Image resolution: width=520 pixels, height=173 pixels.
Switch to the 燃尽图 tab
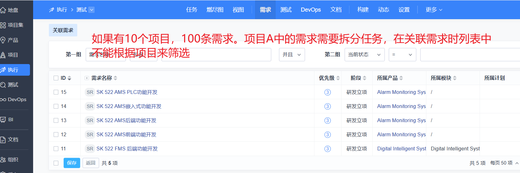[215, 10]
